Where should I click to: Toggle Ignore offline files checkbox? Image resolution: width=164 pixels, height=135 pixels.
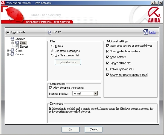(108, 63)
